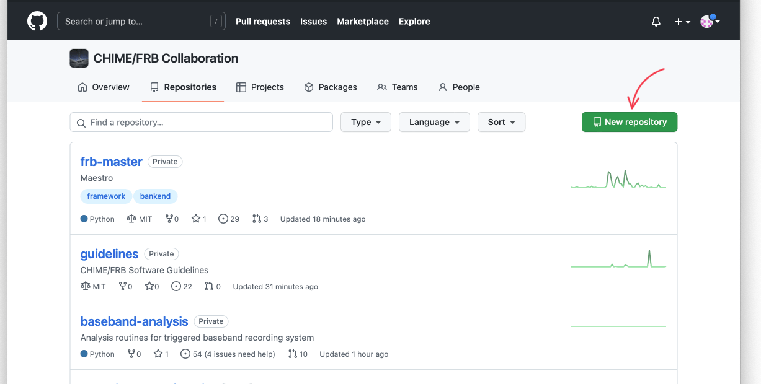Viewport: 761px width, 384px height.
Task: Open the user avatar menu
Action: click(710, 22)
